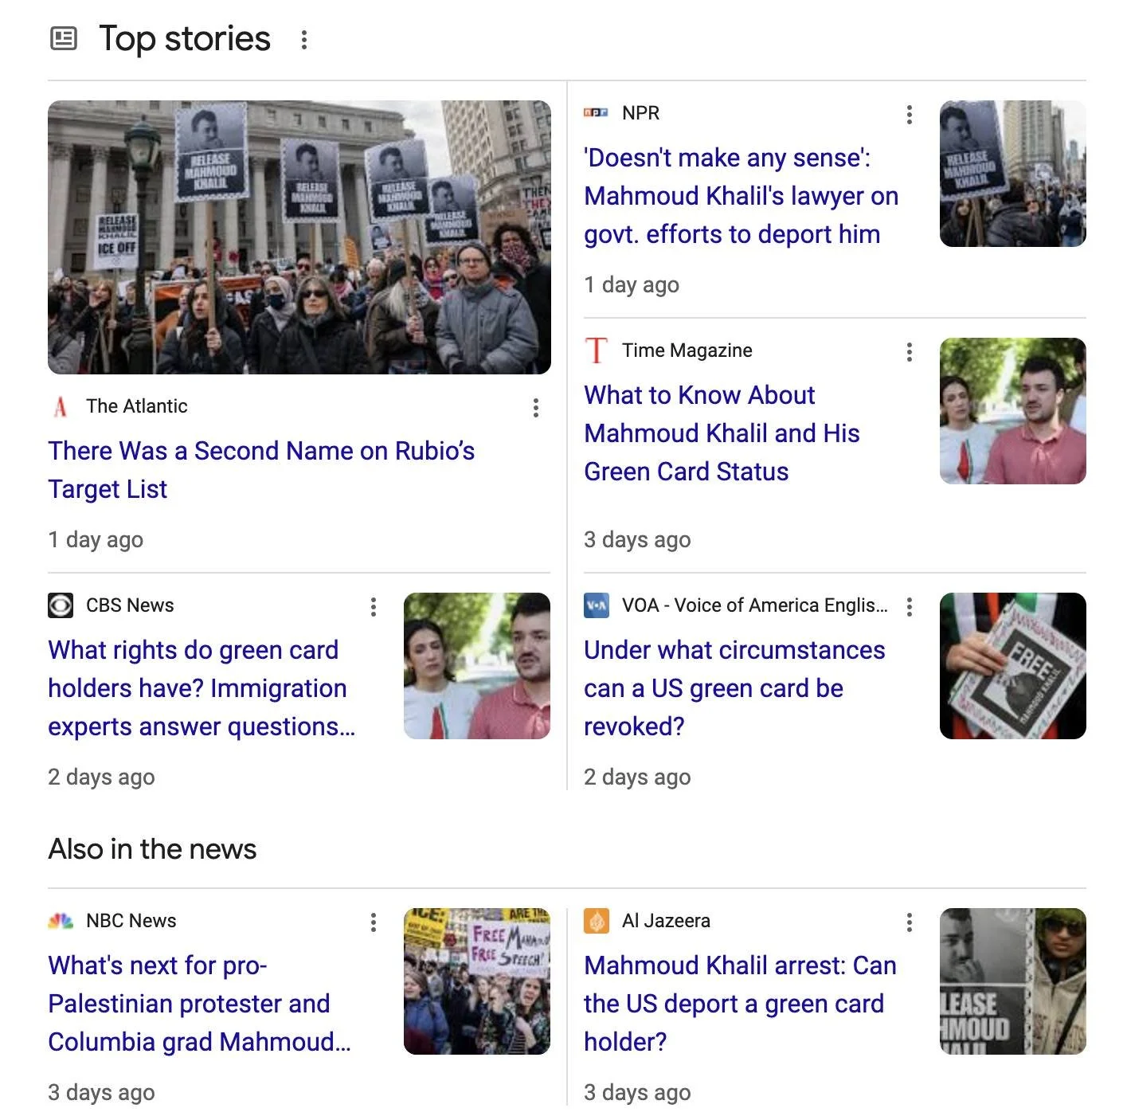Image resolution: width=1123 pixels, height=1120 pixels.
Task: Open NBC 'What's next for pro-Palestinian protester' article
Action: coord(199,1004)
